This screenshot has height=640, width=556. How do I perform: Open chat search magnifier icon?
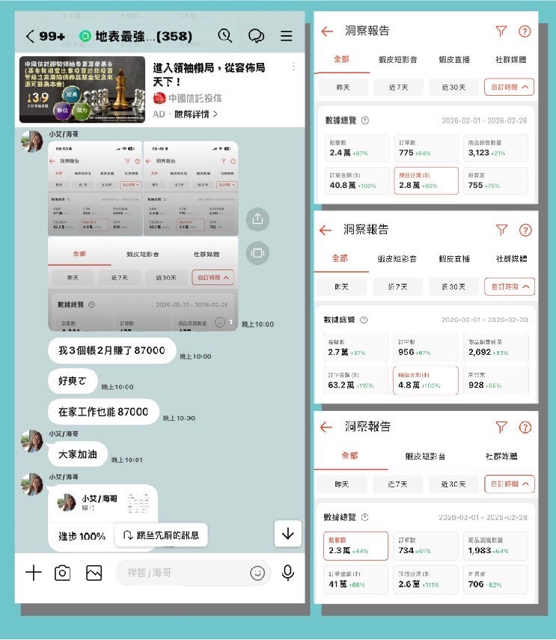(224, 36)
